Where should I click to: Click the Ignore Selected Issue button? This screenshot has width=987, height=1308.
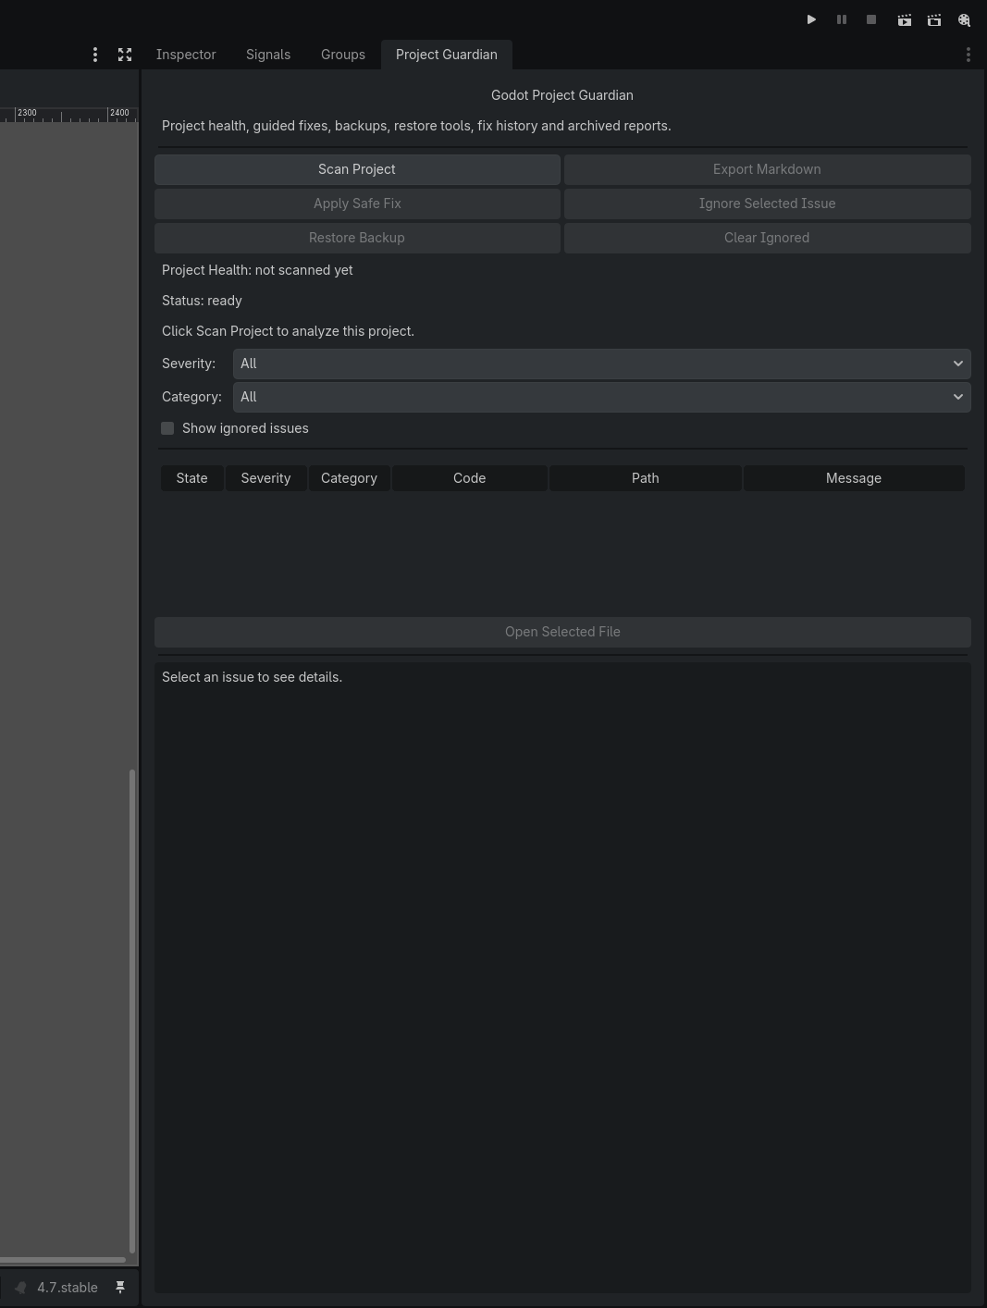click(767, 204)
